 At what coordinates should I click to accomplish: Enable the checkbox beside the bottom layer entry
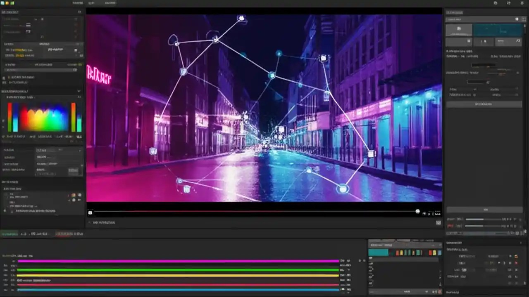4,211
